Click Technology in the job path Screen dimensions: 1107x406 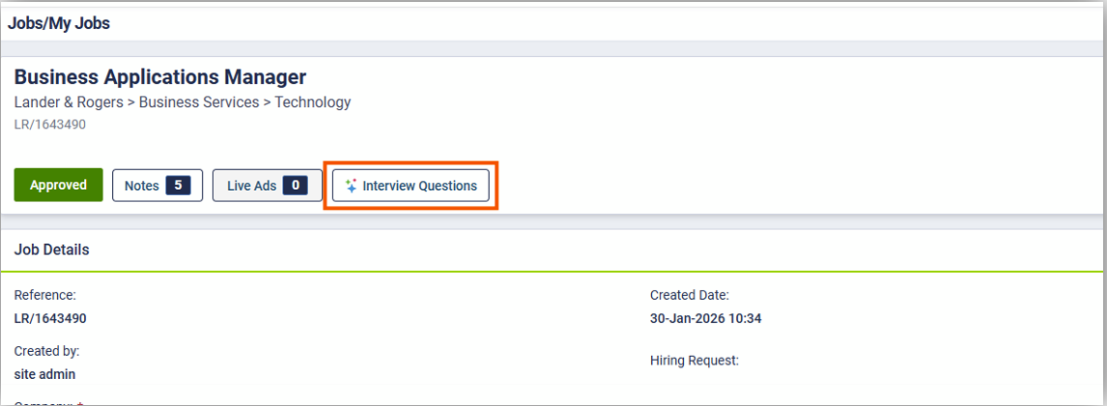coord(313,102)
